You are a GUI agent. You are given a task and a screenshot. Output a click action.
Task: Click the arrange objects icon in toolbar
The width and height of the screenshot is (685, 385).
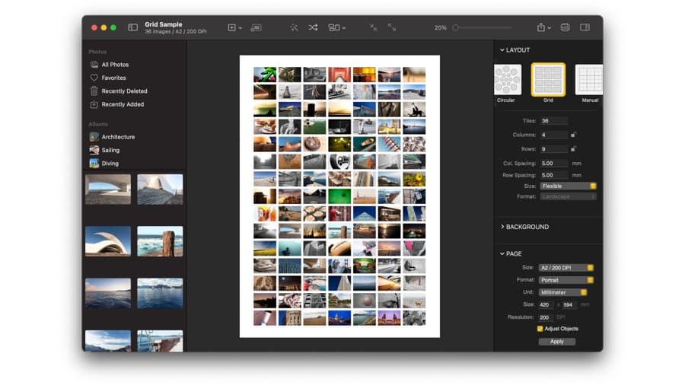pos(334,27)
